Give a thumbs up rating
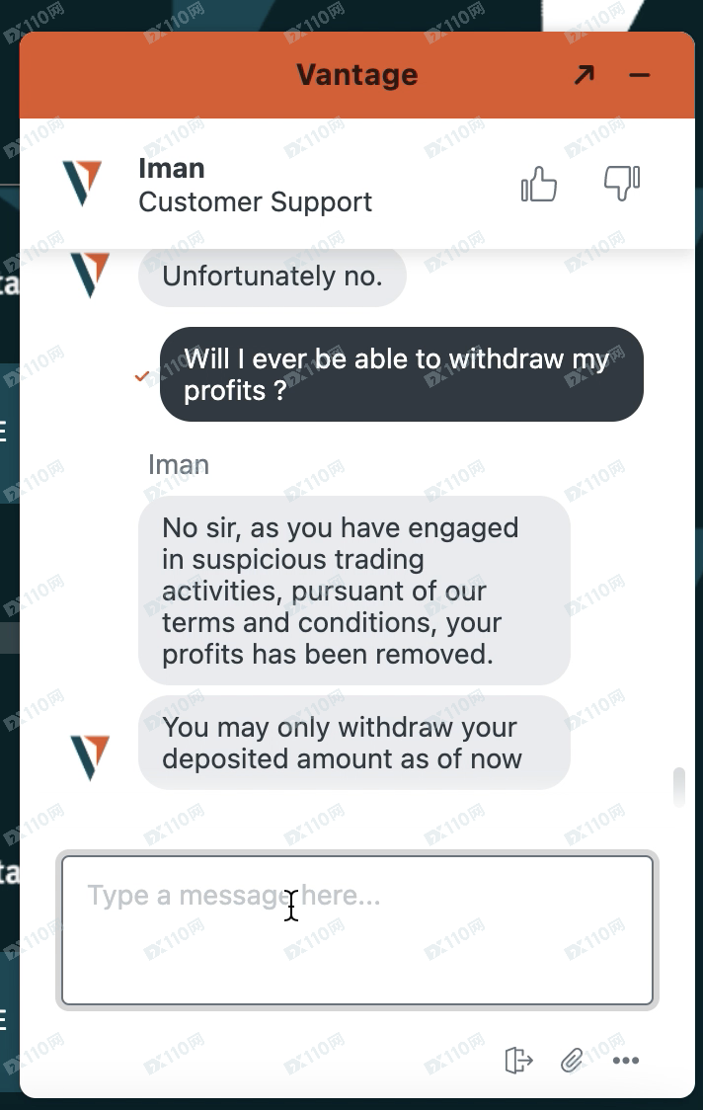 (x=539, y=184)
